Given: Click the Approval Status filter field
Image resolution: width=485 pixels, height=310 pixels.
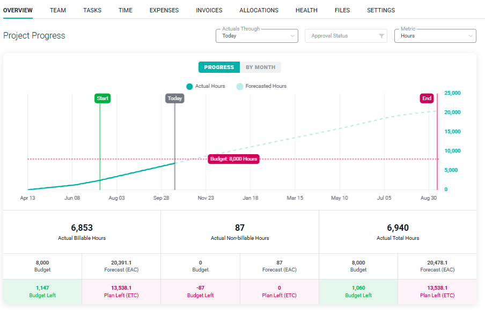Looking at the screenshot, I should click(x=346, y=36).
